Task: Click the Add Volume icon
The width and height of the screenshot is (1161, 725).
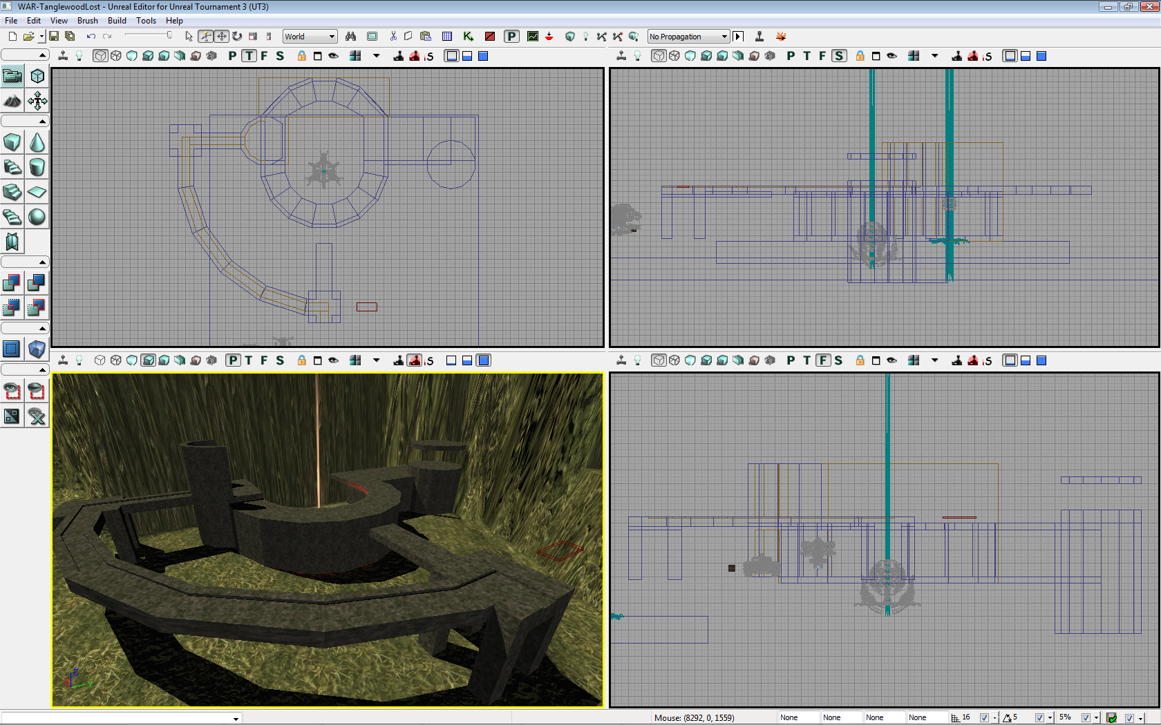Action: click(x=37, y=349)
